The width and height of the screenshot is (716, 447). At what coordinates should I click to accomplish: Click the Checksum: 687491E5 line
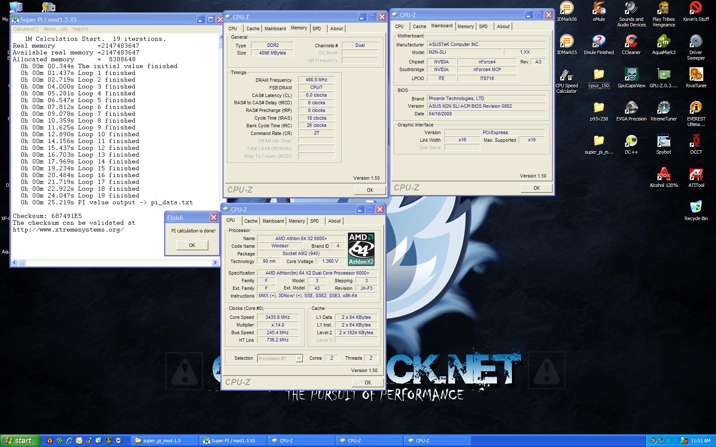point(47,216)
